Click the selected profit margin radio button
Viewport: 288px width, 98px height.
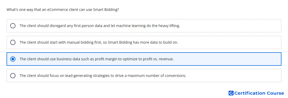tap(13, 59)
